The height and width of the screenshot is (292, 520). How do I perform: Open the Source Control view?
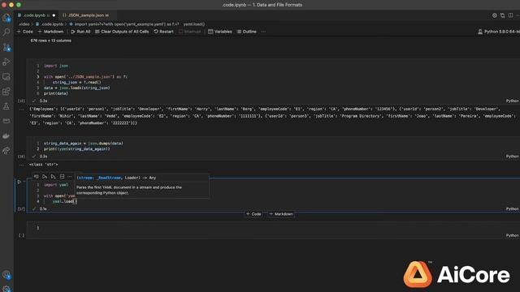click(x=6, y=47)
